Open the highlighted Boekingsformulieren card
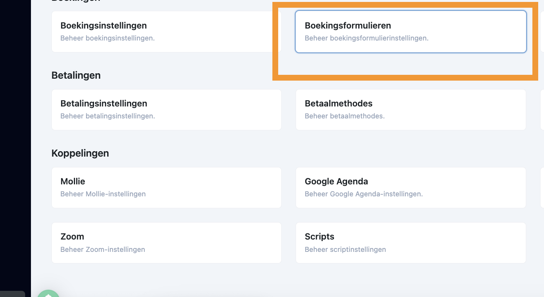 [411, 32]
